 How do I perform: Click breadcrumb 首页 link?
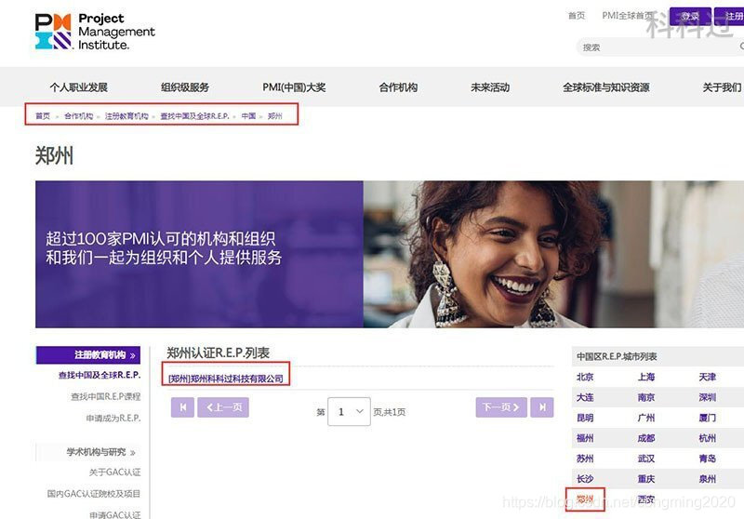pos(43,115)
